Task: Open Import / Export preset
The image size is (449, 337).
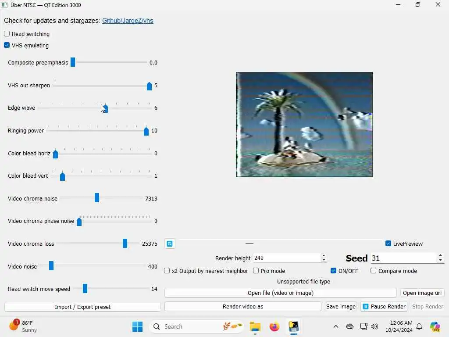Action: tap(82, 307)
